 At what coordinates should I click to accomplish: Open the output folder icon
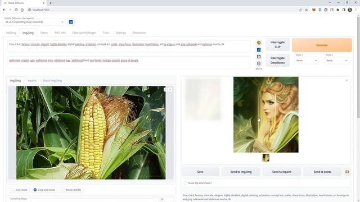[x=347, y=172]
